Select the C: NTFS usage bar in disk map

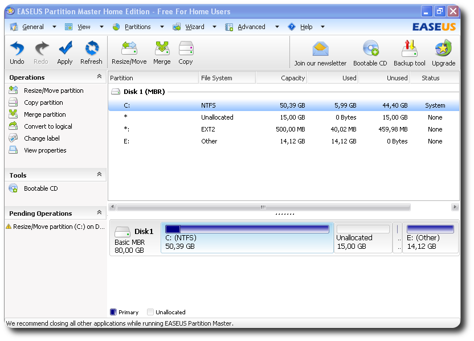coord(247,229)
